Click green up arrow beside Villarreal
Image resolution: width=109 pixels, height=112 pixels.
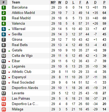click(x=9, y=29)
